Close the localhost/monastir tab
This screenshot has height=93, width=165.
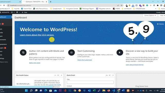click(20, 2)
